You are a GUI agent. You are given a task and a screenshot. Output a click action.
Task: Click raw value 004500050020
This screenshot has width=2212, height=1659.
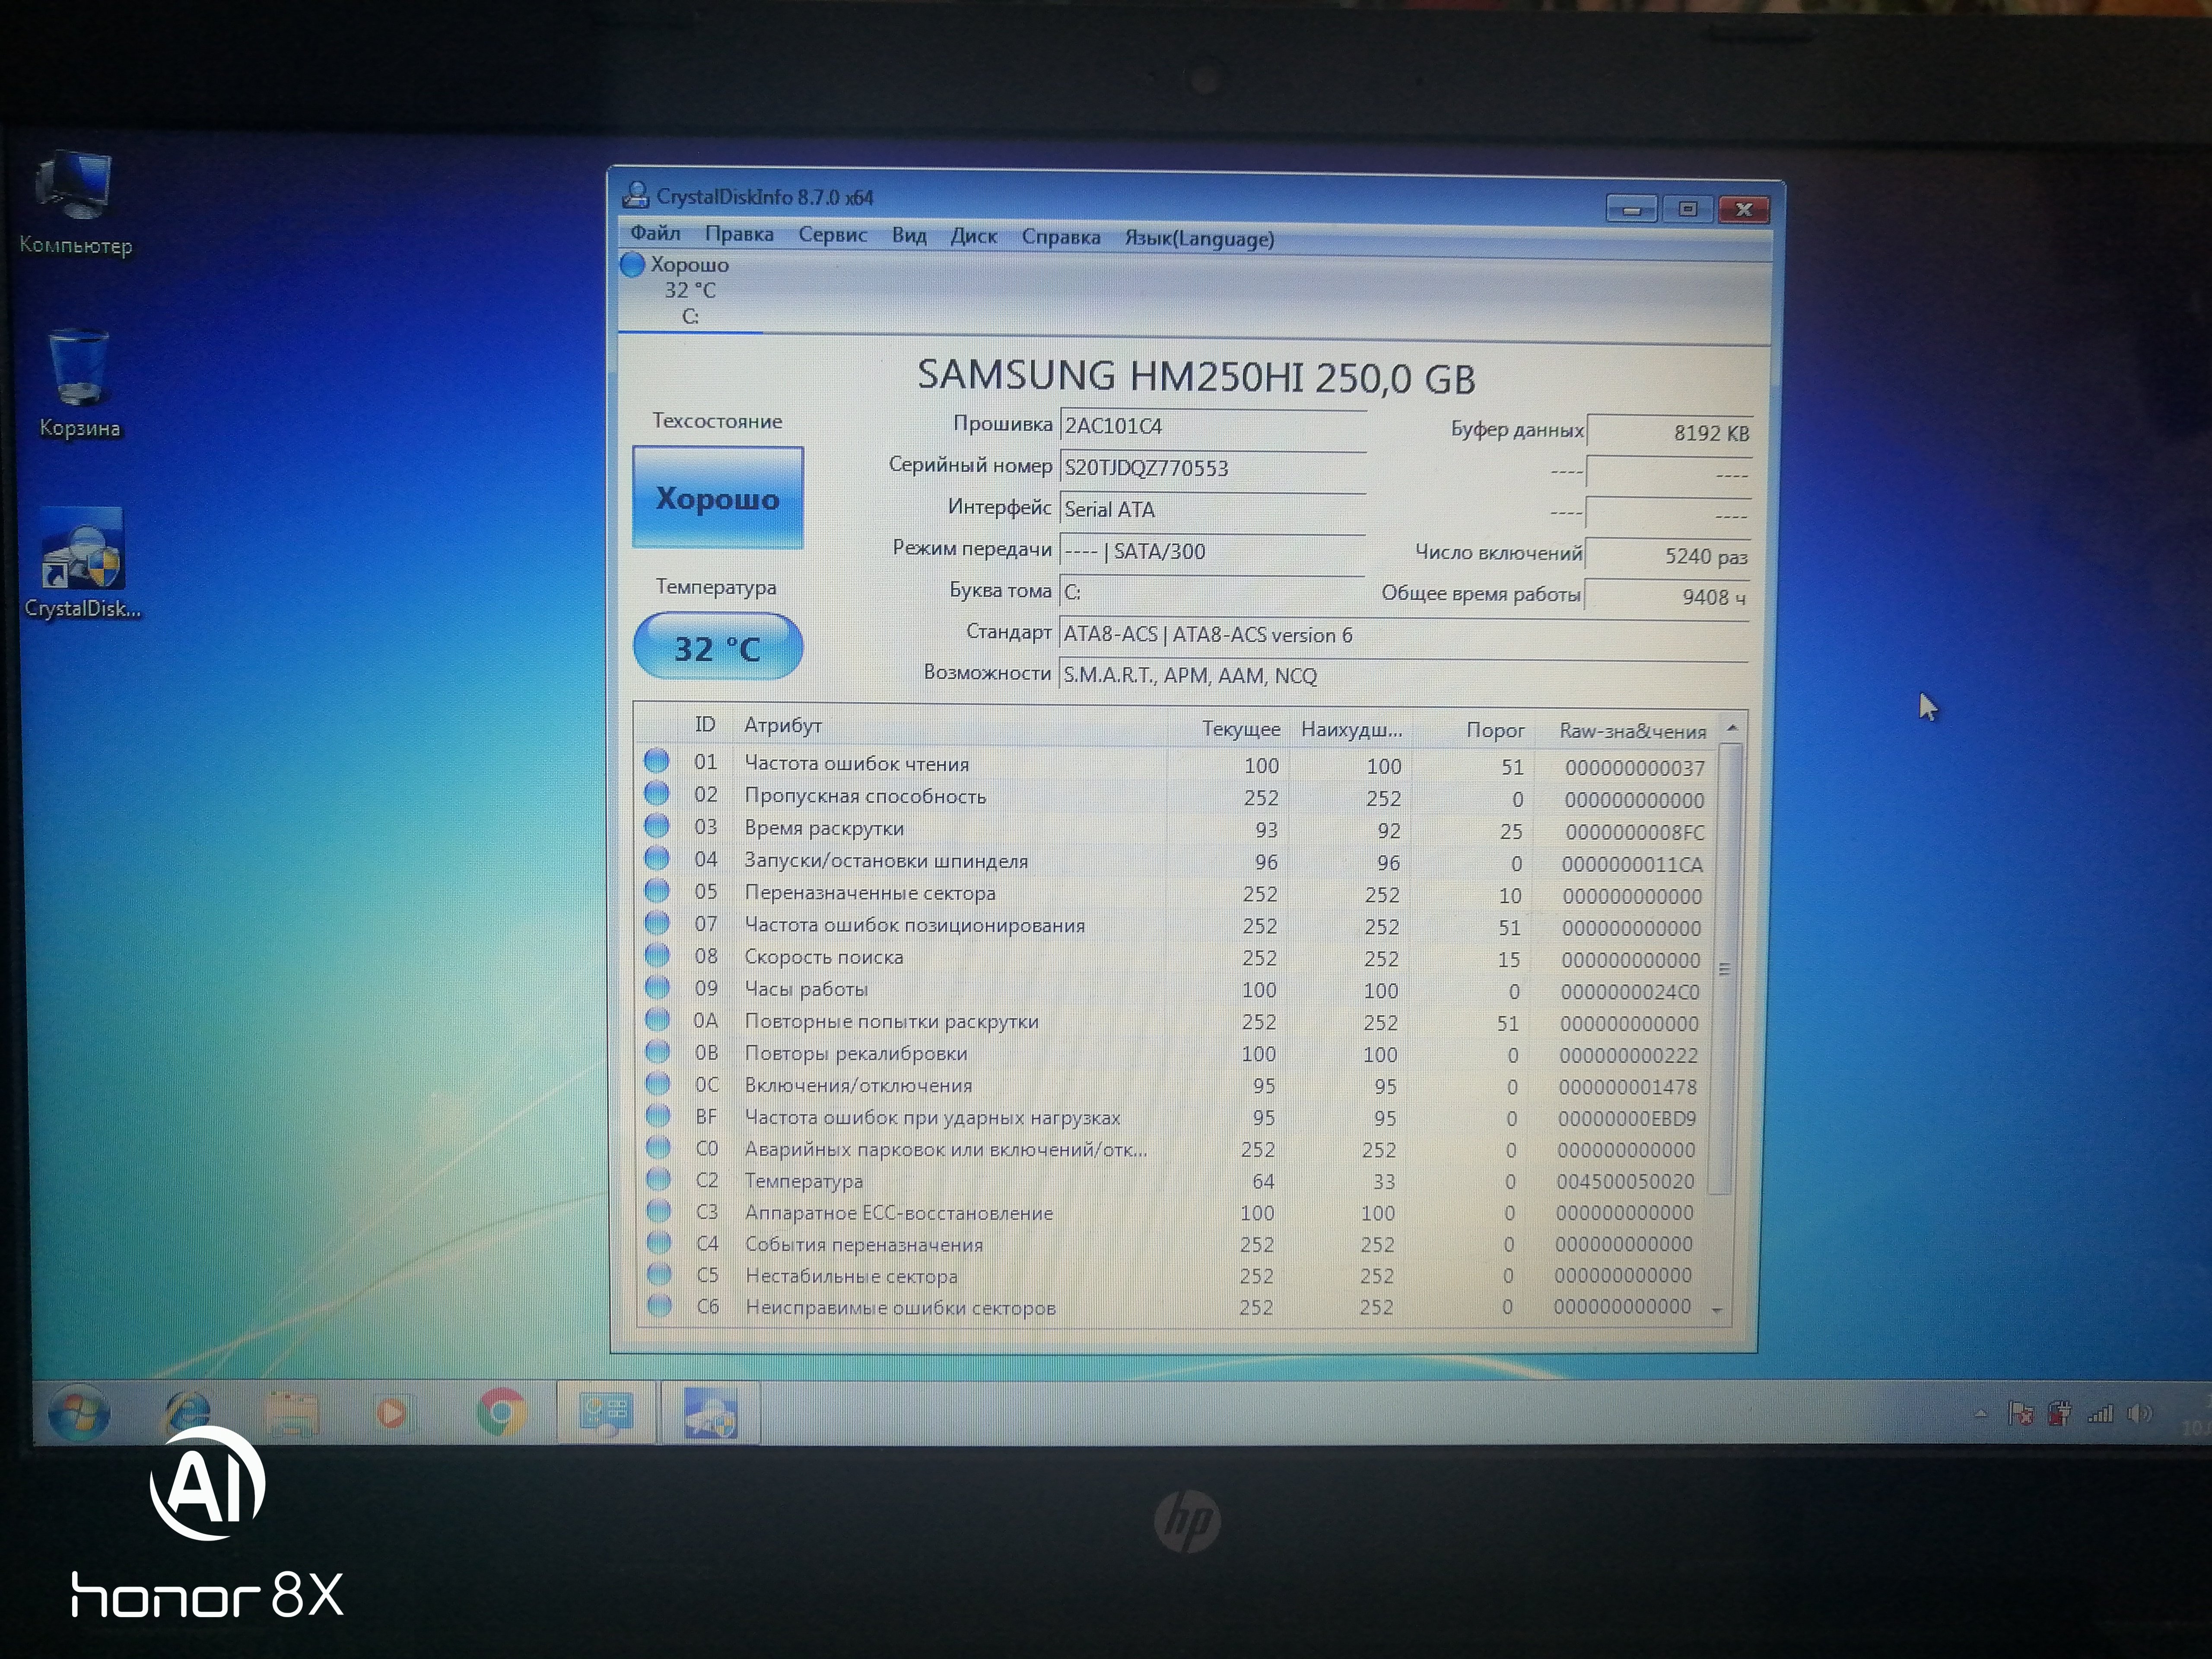point(1625,1182)
